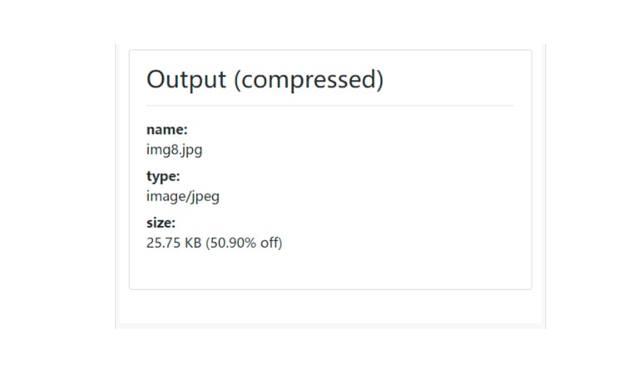Select the image/jpeg type value
The height and width of the screenshot is (374, 639).
click(182, 196)
